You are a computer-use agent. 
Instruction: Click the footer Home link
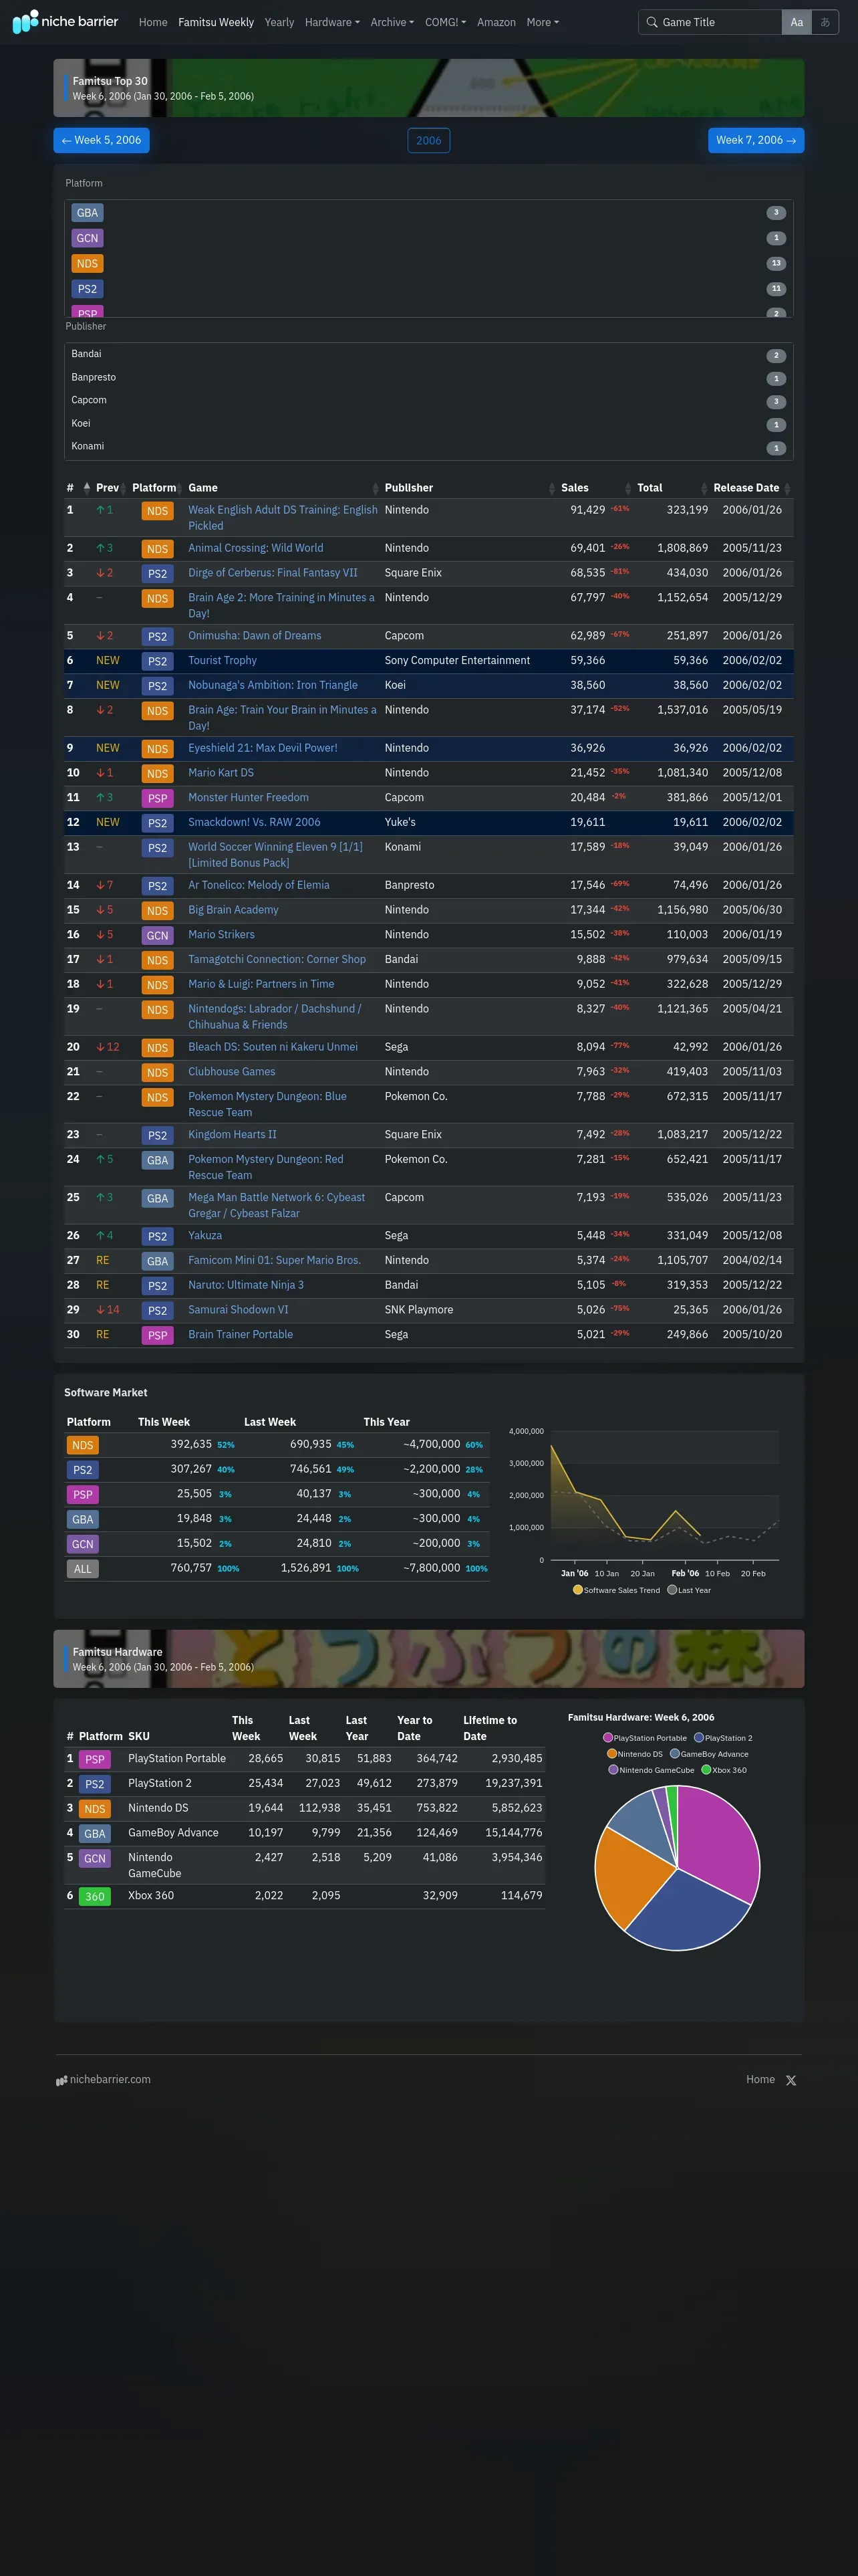pyautogui.click(x=760, y=2080)
